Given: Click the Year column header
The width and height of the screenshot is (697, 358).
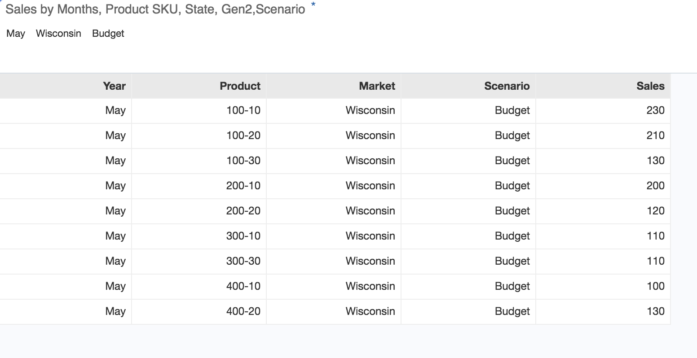Looking at the screenshot, I should point(114,86).
